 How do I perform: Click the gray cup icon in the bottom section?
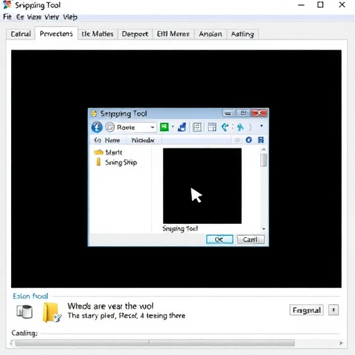click(24, 311)
